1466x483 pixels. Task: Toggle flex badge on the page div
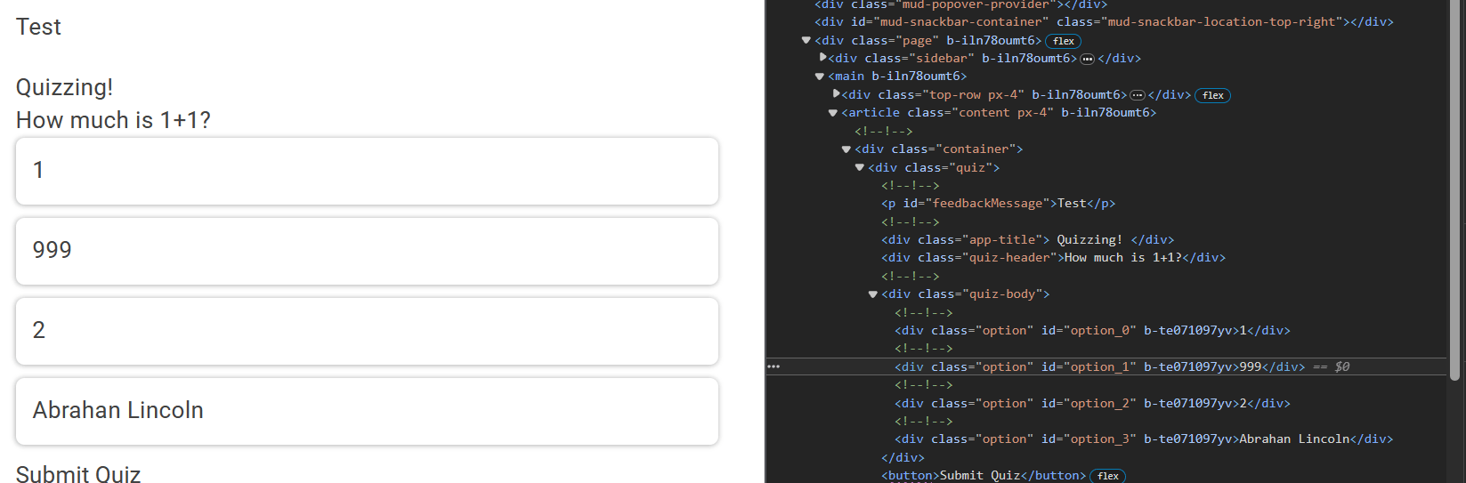pyautogui.click(x=1064, y=41)
